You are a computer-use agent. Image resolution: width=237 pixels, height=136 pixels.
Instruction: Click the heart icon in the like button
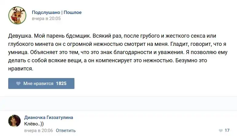tap(18, 83)
